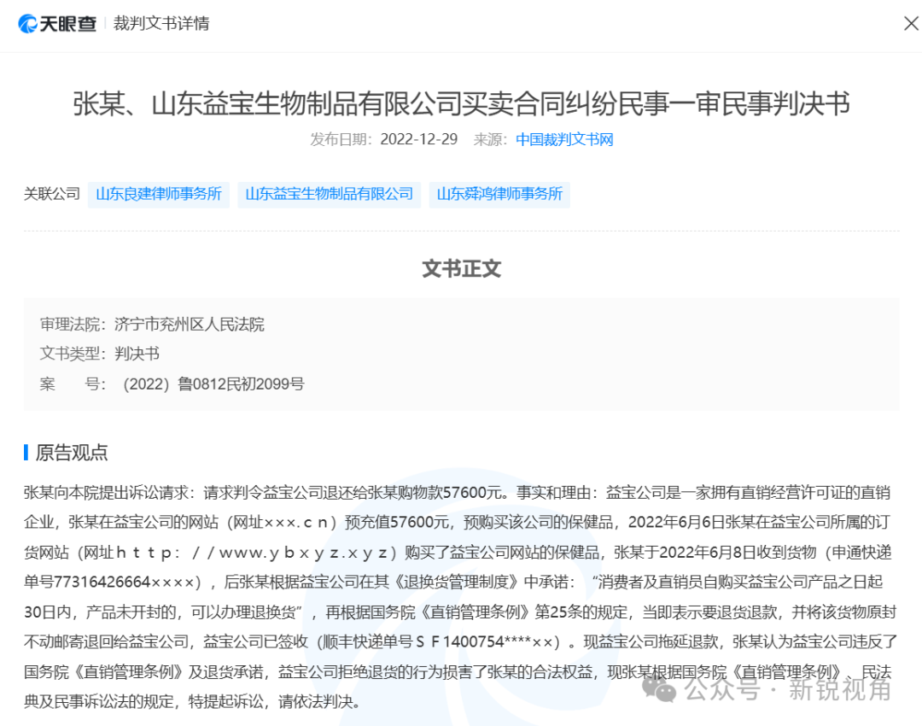Open 山东舜鸿律师事务所 company tag
This screenshot has height=726, width=922.
pos(499,194)
